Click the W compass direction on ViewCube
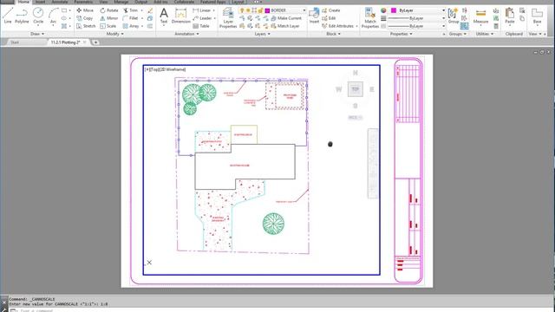The height and width of the screenshot is (312, 555). (339, 89)
